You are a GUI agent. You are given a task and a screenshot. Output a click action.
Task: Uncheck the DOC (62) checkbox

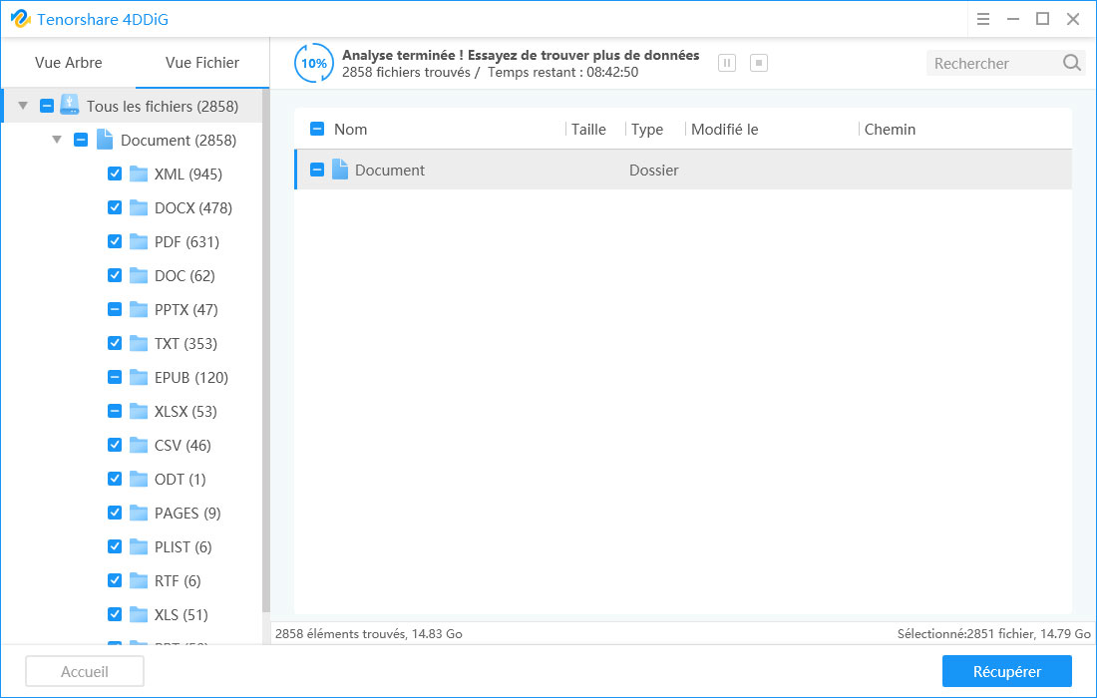pos(115,275)
